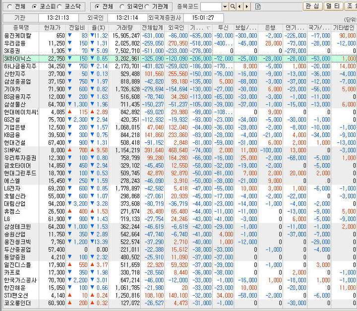Screen dimensions: 357x311
Task: Select the 전체 investor-type radio button
Action: point(97,7)
